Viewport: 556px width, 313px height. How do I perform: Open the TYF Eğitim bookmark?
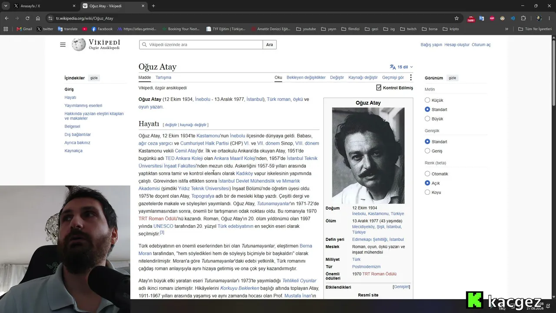[x=225, y=29]
